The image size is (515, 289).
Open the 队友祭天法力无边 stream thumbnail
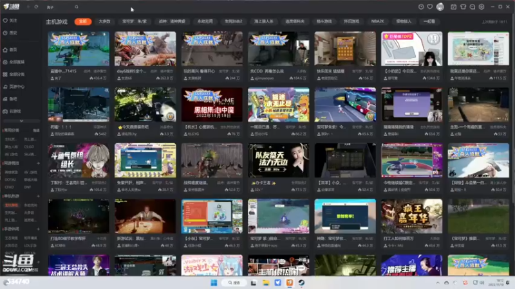point(279,160)
